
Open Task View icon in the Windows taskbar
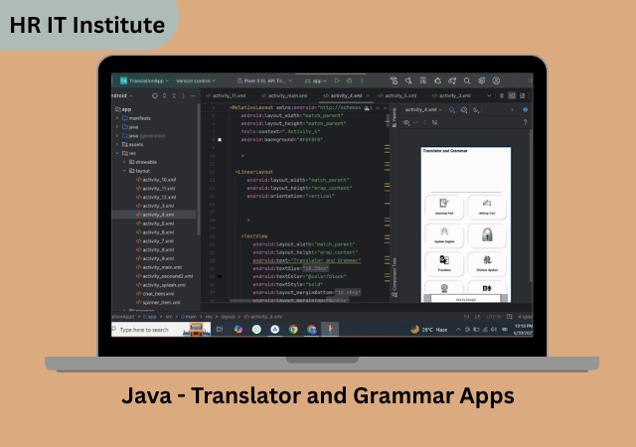[x=220, y=330]
